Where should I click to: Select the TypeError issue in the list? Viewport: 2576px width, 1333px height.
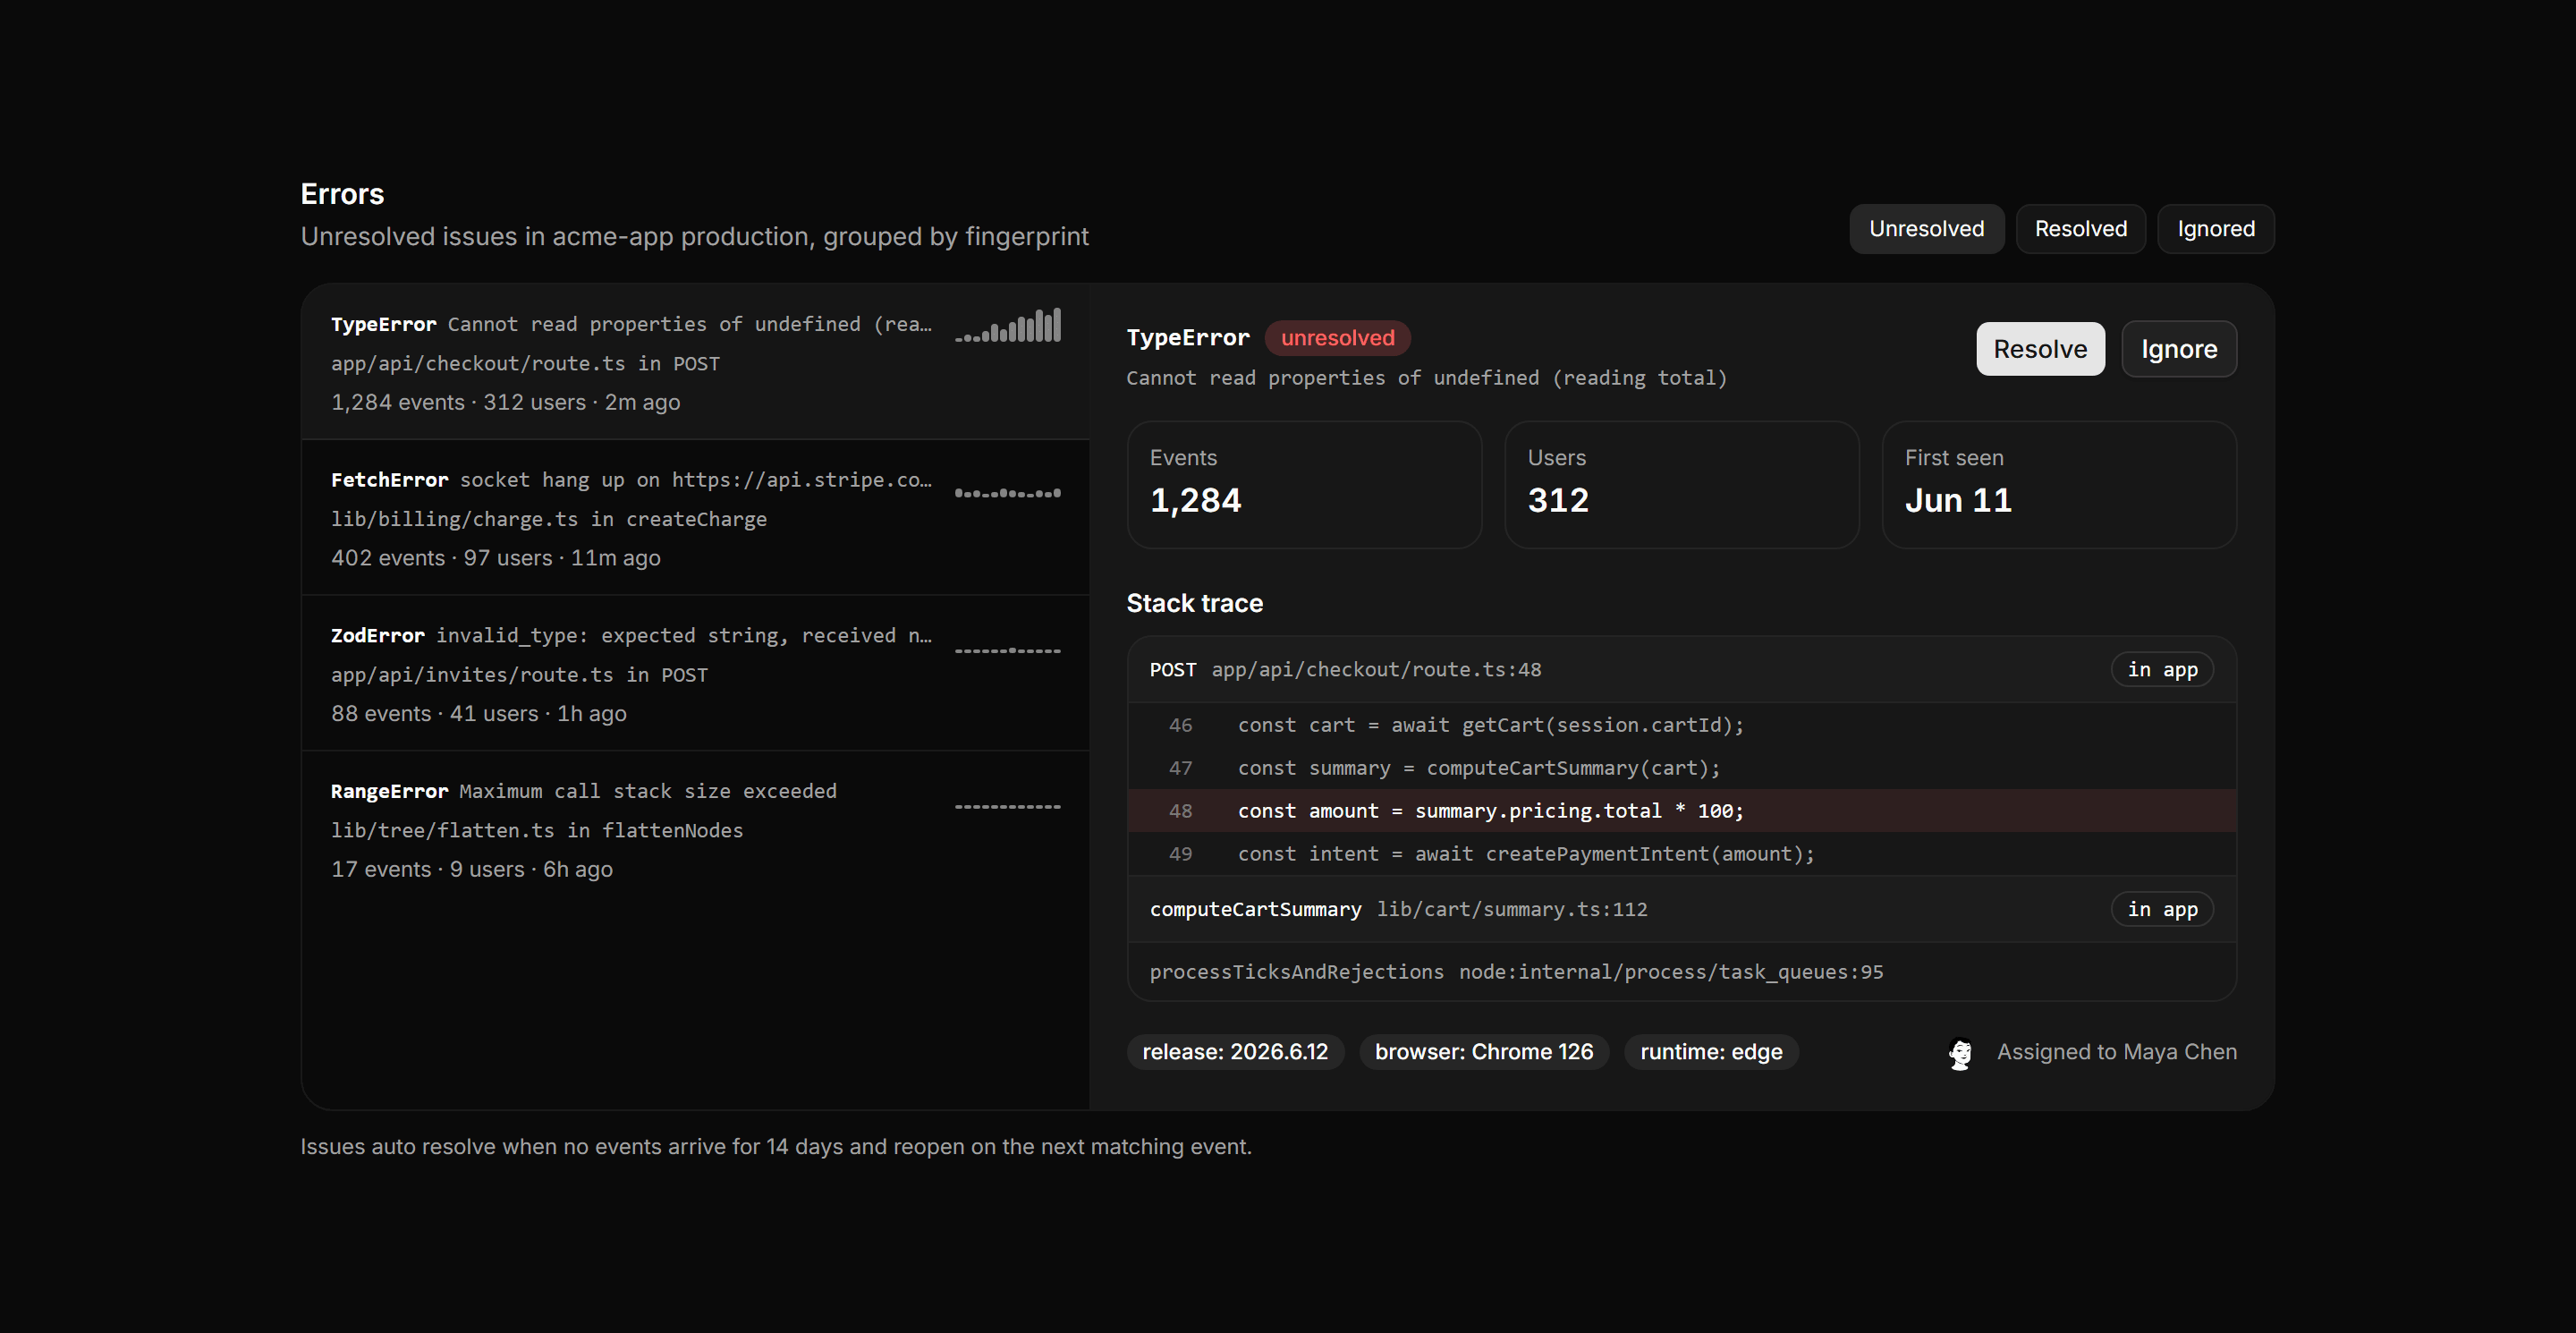point(695,362)
